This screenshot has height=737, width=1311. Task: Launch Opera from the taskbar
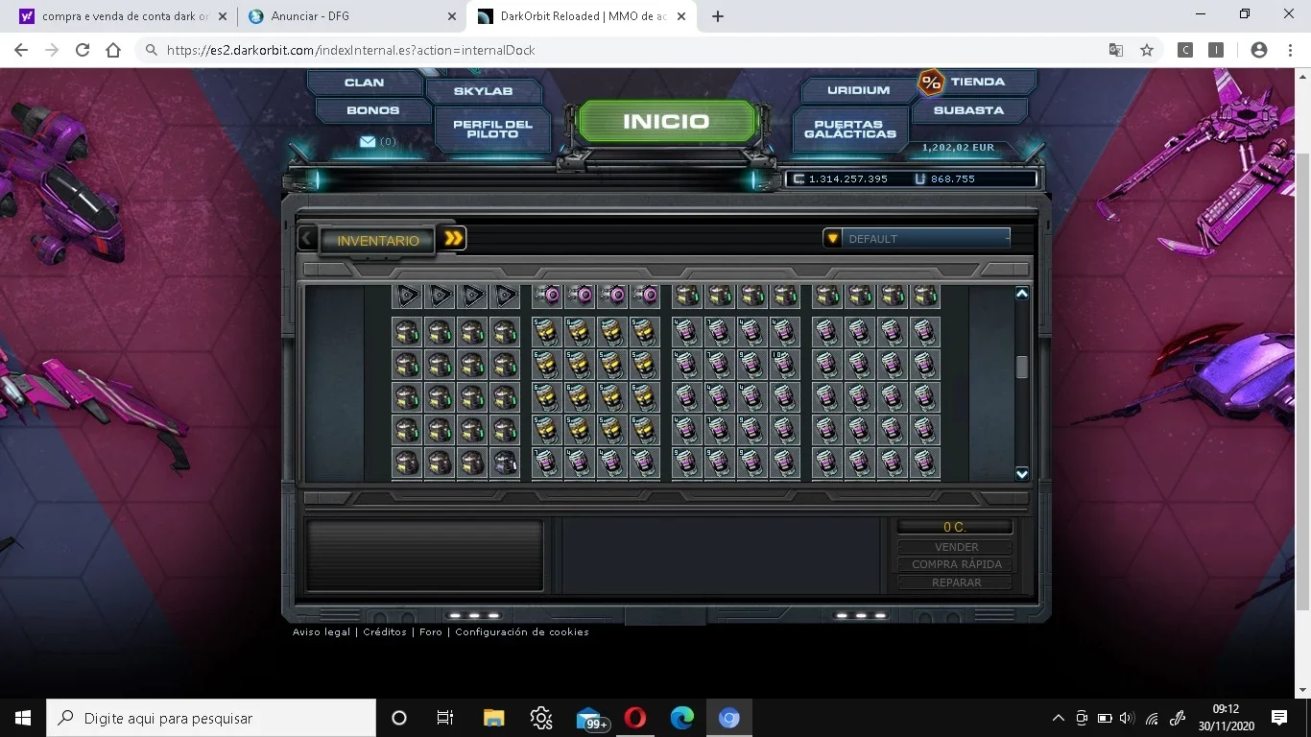point(634,718)
